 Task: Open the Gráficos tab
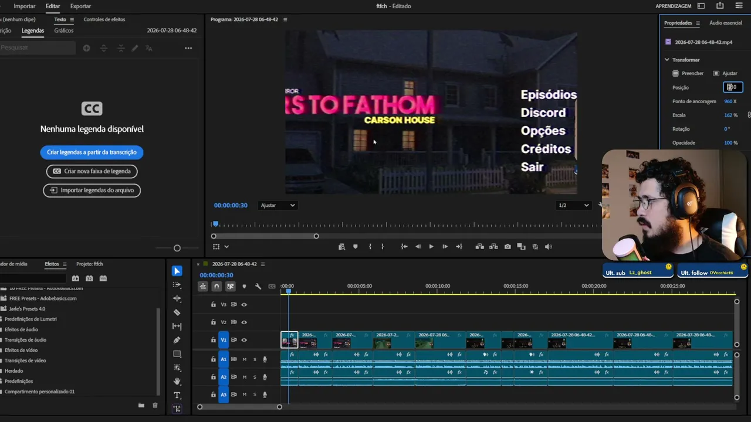[x=64, y=30]
